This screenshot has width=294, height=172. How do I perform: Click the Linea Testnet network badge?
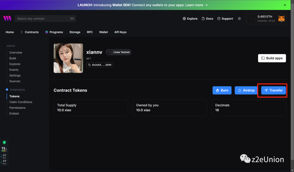(119, 52)
